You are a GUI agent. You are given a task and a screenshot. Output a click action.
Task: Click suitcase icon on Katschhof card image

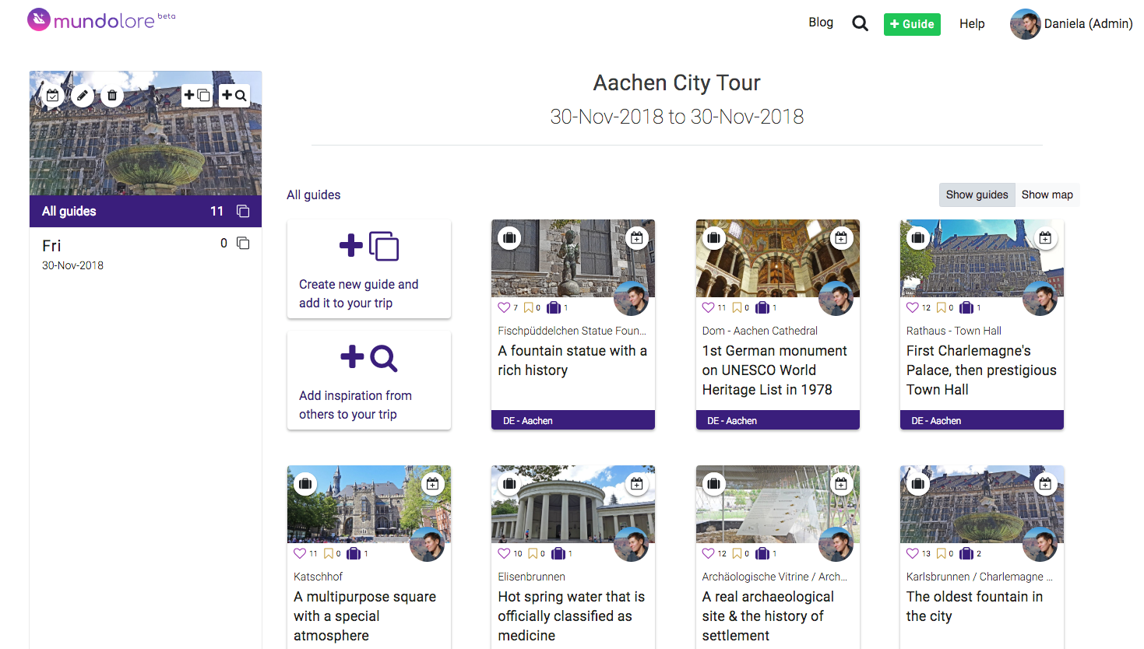pos(305,483)
